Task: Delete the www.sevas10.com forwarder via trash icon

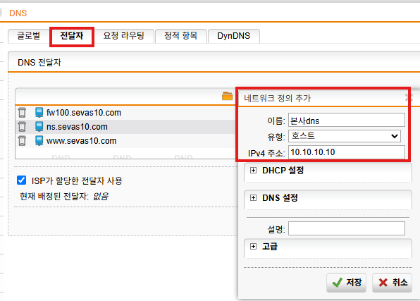Action: 22,141
